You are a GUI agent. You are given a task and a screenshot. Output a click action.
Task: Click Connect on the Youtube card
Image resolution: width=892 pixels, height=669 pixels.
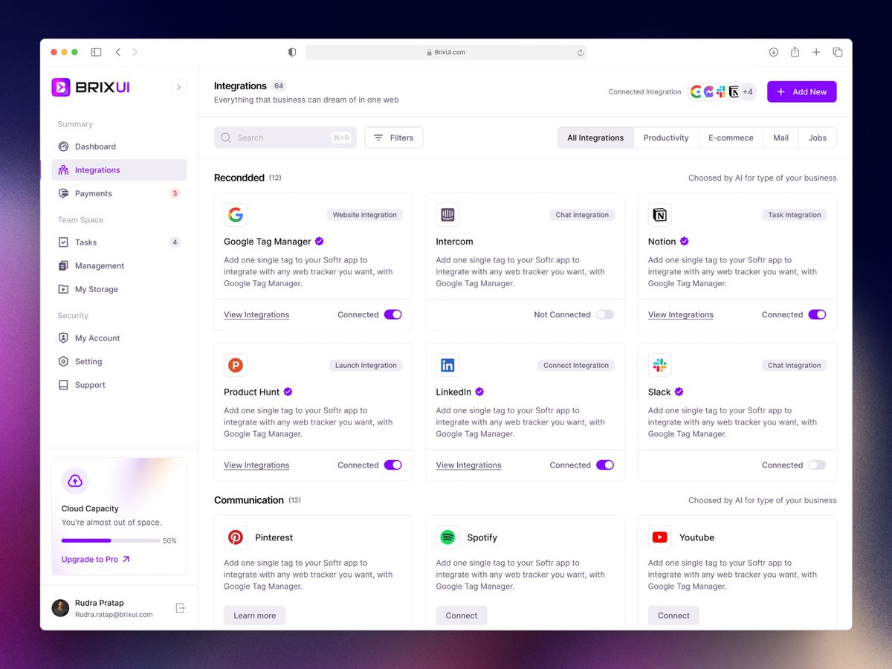(673, 615)
